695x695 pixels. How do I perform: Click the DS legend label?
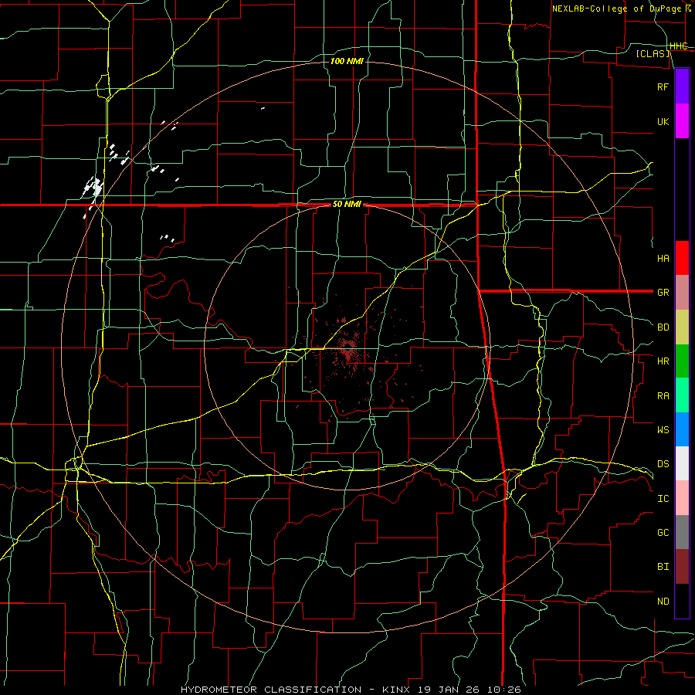(x=663, y=463)
